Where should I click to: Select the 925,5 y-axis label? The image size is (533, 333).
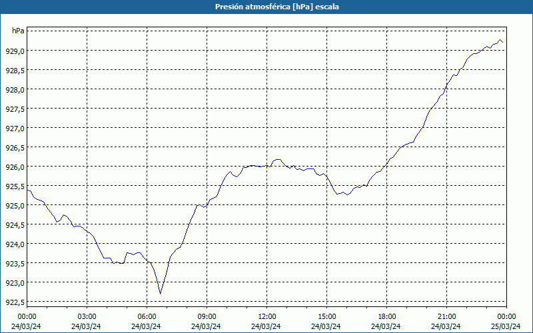click(15, 186)
